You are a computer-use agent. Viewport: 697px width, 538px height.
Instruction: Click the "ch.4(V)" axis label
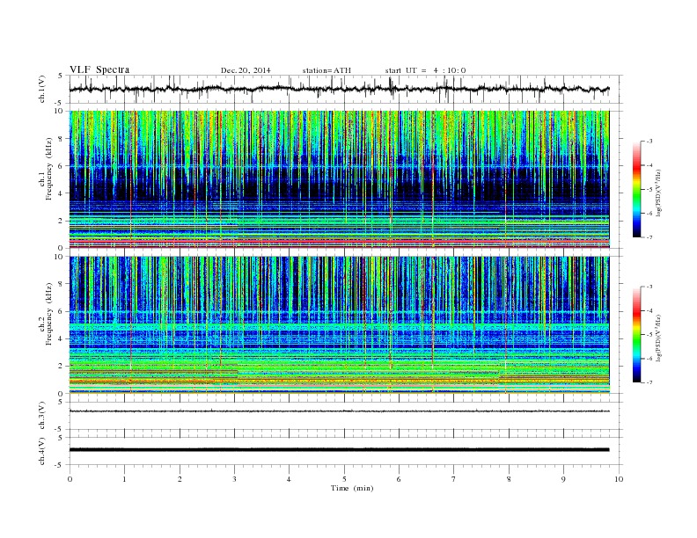[x=42, y=451]
